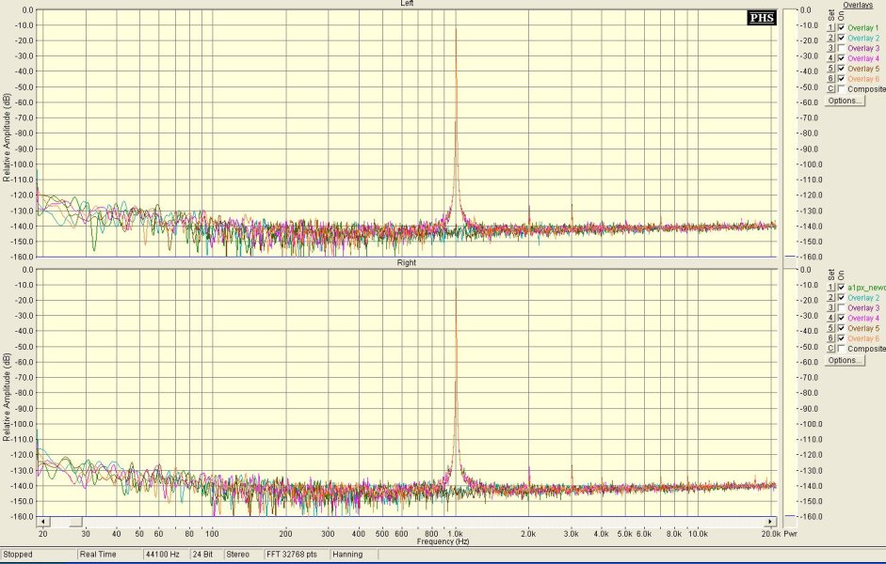886x564 pixels.
Task: Open Options for Left channel overlays
Action: pyautogui.click(x=845, y=101)
